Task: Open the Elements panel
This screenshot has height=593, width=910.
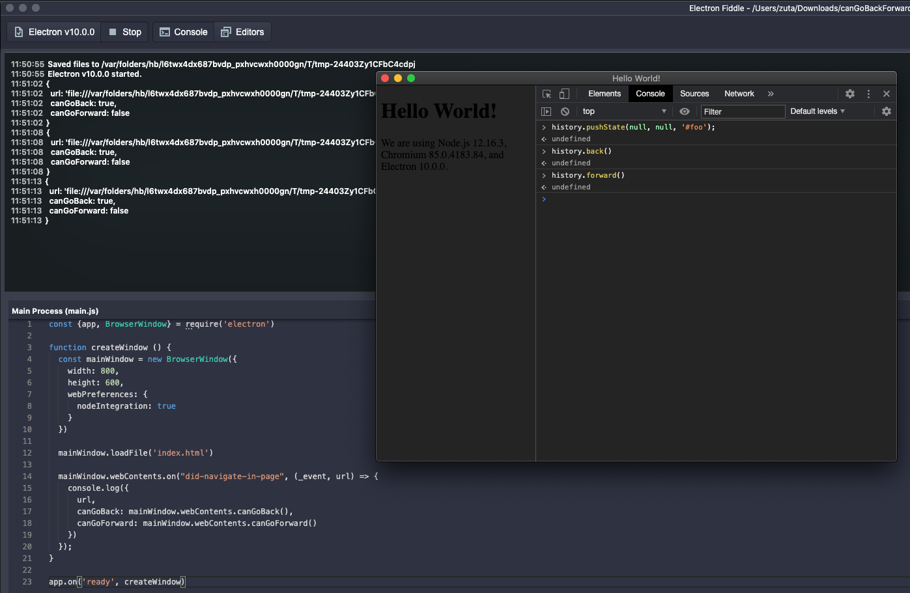Action: (604, 94)
